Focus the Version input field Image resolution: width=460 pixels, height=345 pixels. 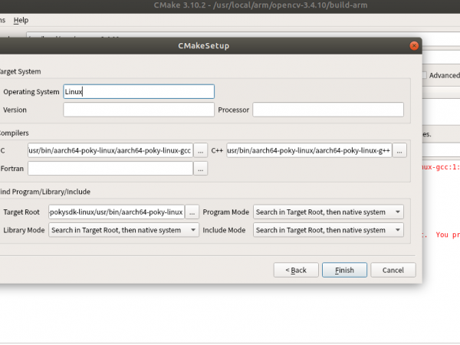(139, 110)
